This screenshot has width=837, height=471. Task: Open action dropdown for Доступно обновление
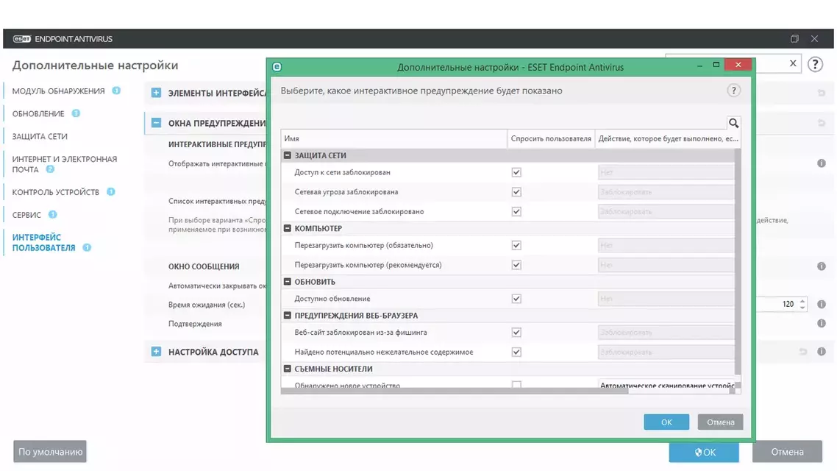pos(666,299)
